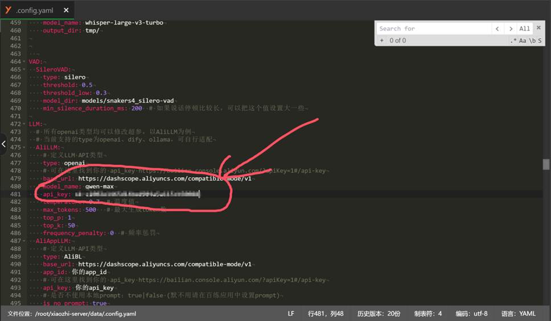Toggle replace mode with plus icon
This screenshot has height=321, width=551.
click(382, 40)
